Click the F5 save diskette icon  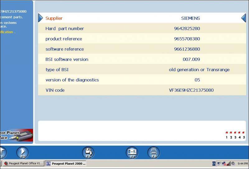pyautogui.click(x=88, y=153)
